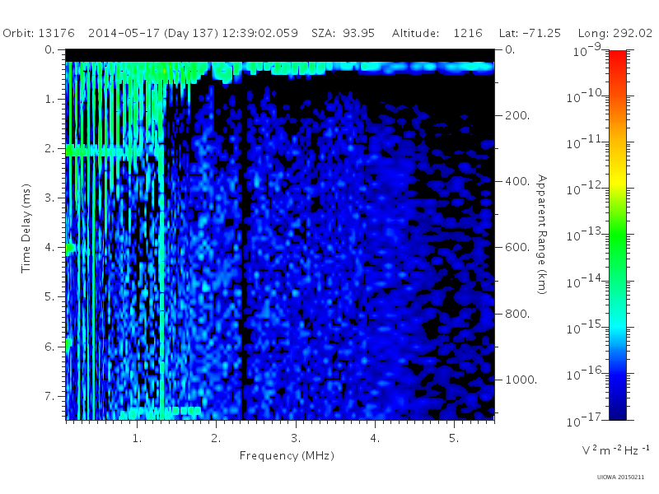The height and width of the screenshot is (494, 659).
Task: Click the 'Long: 292.02' value
Action: [615, 33]
